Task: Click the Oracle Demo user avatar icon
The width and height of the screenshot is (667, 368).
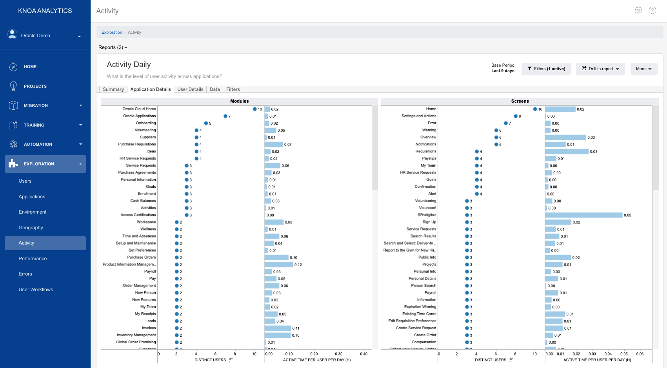Action: coord(12,34)
